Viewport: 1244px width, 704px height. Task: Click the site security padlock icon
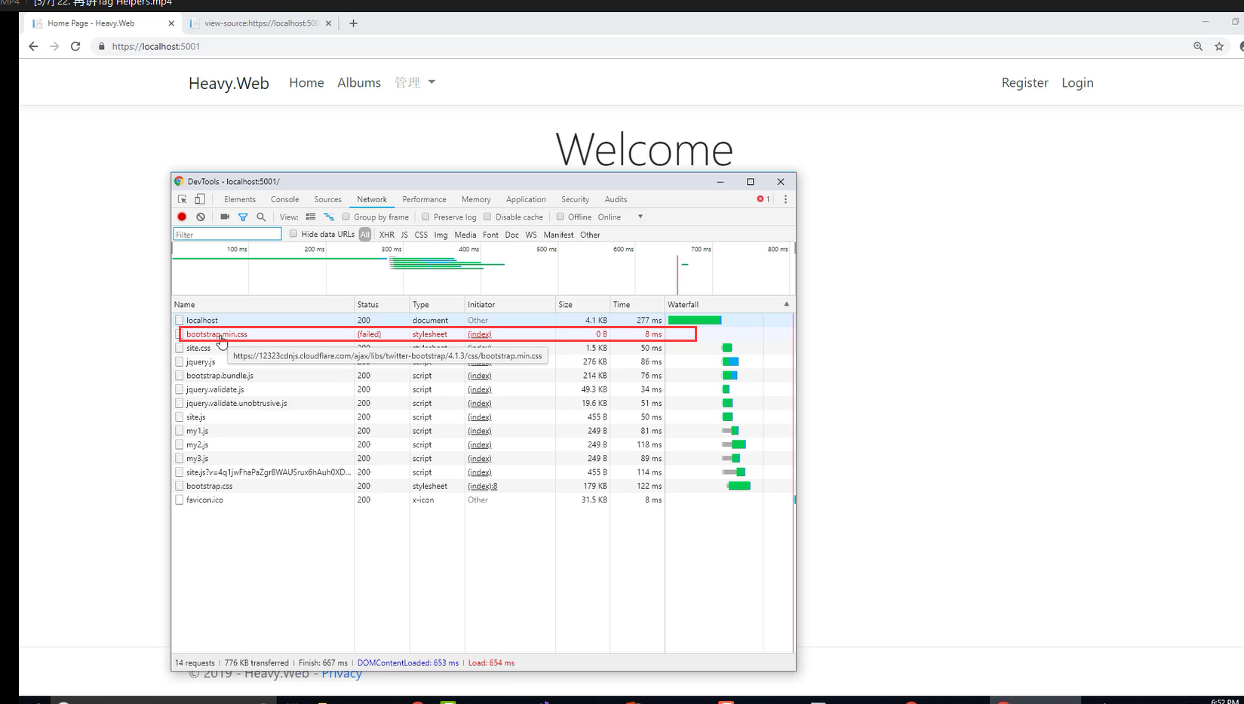(102, 46)
